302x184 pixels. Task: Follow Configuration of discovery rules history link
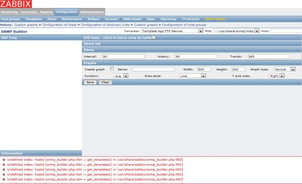(105, 25)
